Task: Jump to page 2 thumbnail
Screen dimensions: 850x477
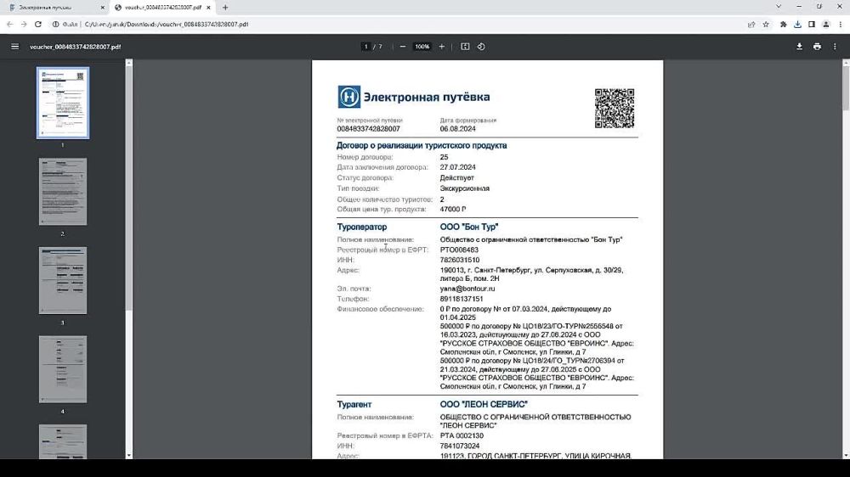Action: coord(63,192)
